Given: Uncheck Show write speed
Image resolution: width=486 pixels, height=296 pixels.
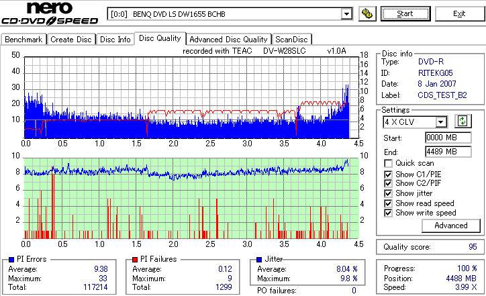Looking at the screenshot, I should (388, 213).
